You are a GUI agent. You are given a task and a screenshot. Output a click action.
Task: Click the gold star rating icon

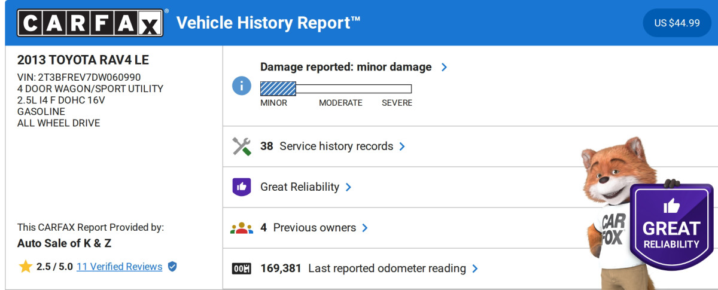click(x=25, y=267)
